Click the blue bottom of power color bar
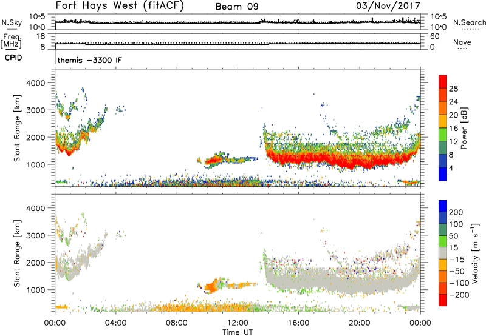 [x=443, y=174]
